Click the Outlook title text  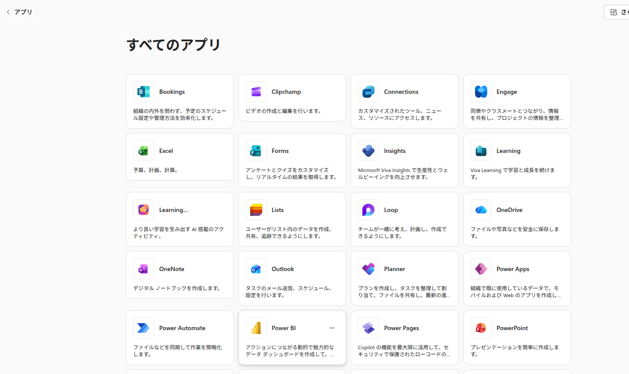[x=283, y=269]
